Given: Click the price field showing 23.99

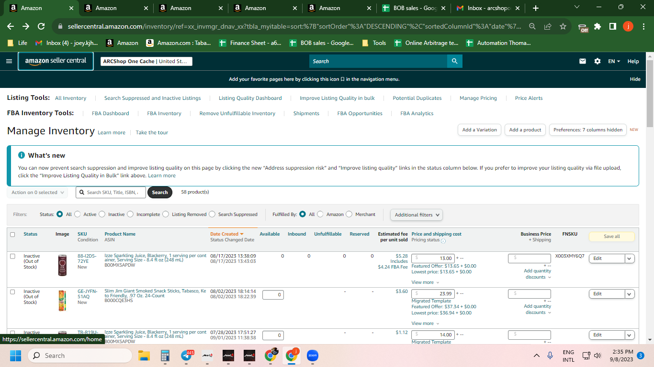Looking at the screenshot, I should pos(433,294).
